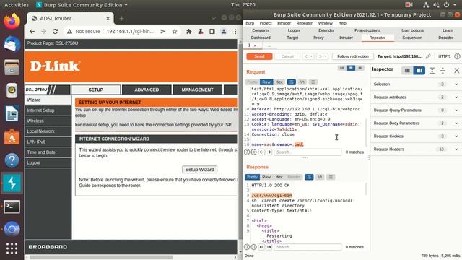Open Request editor help icon
The height and width of the screenshot is (260, 462).
click(x=247, y=152)
